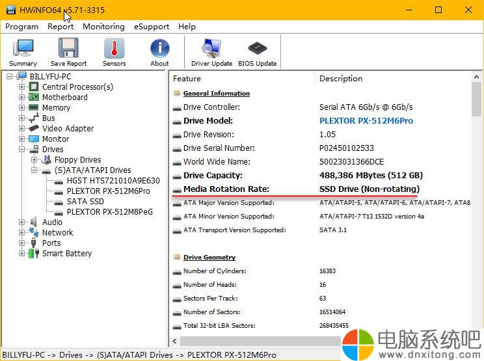Expand the Smart Battery node

[x=21, y=253]
